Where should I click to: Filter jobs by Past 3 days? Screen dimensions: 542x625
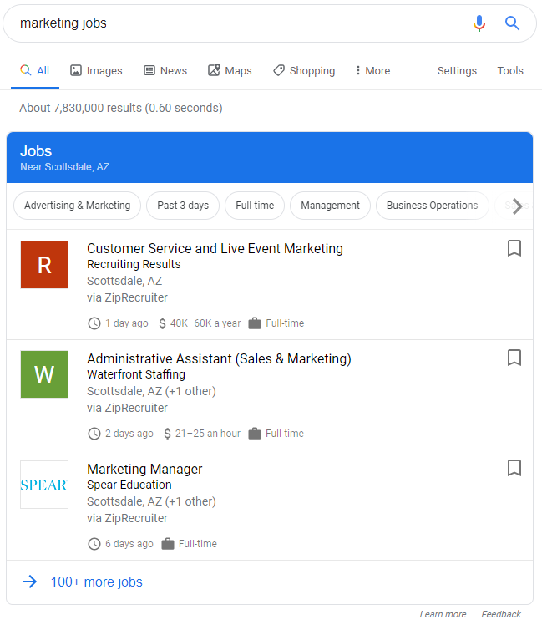point(183,206)
